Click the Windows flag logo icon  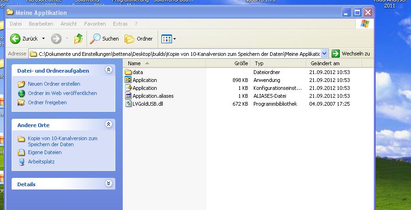pyautogui.click(x=365, y=24)
